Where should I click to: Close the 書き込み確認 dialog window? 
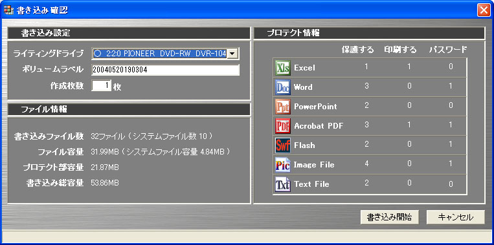coord(484,10)
